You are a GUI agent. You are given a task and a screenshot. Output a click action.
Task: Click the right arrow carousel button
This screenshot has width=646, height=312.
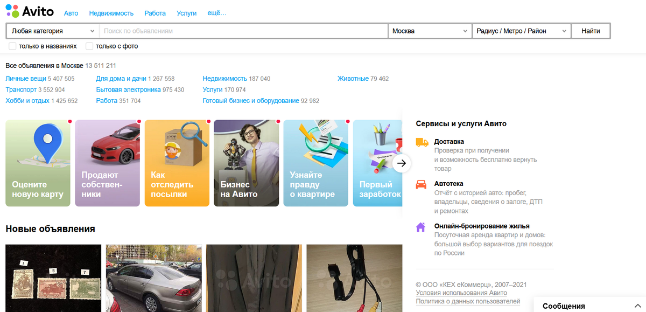(402, 163)
